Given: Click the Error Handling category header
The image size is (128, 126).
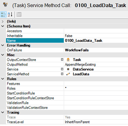Looking at the screenshot, I should 18,45.
